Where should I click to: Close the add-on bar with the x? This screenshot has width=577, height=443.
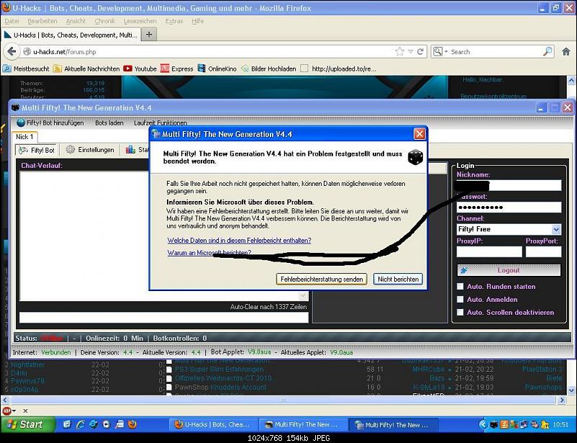(25, 411)
